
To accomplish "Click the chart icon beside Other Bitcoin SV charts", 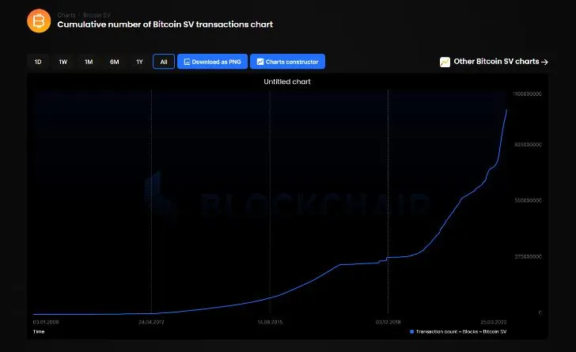I will point(445,62).
